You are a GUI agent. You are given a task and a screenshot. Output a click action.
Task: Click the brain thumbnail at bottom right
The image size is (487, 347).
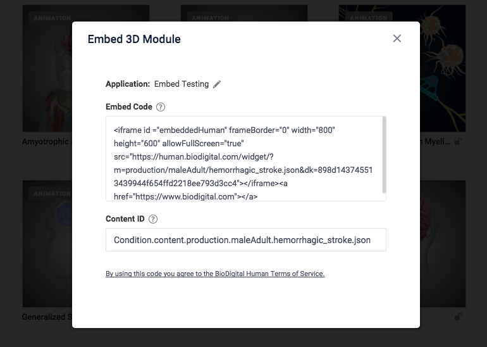[x=443, y=244]
